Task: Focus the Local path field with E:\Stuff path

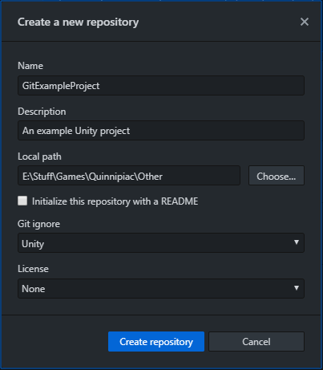Action: pyautogui.click(x=129, y=176)
